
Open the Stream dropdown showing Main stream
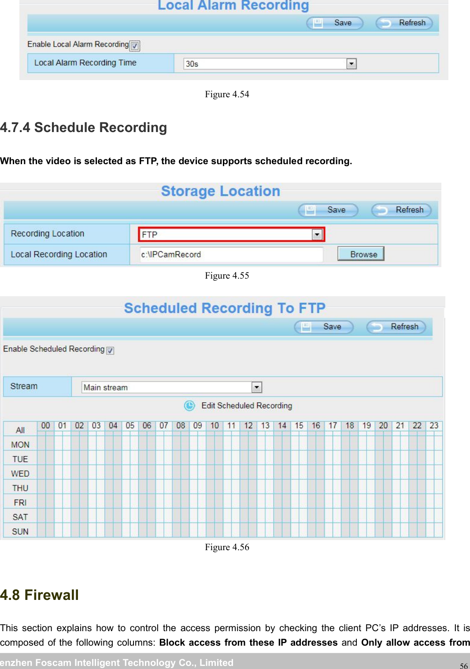[172, 387]
